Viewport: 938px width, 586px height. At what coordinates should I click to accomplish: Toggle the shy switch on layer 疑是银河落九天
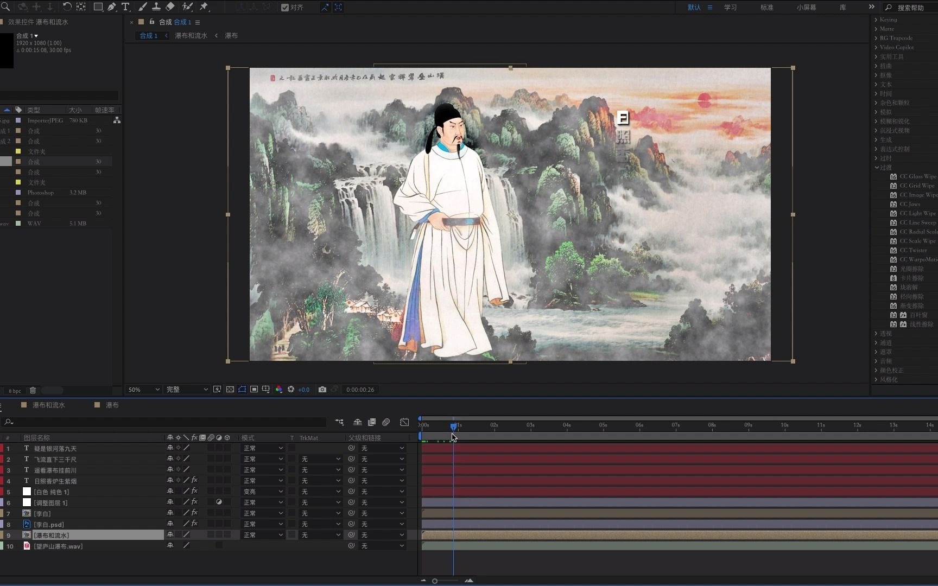click(x=170, y=448)
